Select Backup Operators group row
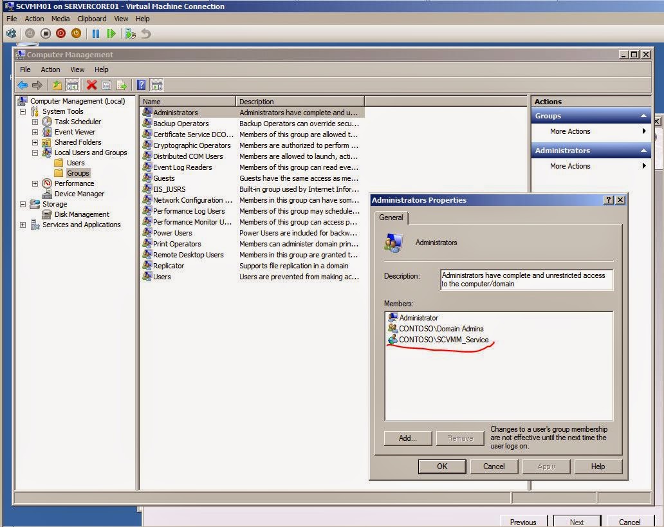 (252, 124)
